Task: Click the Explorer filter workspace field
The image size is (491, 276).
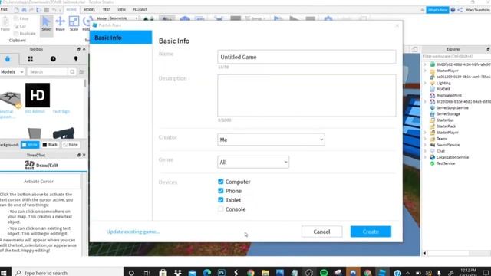Action: pyautogui.click(x=456, y=56)
